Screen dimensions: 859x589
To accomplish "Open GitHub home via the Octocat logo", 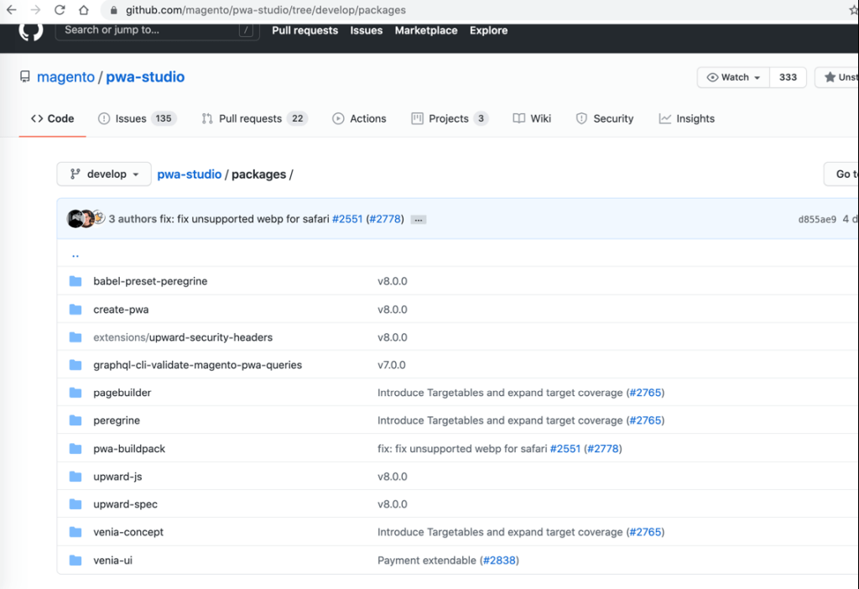I will click(31, 31).
